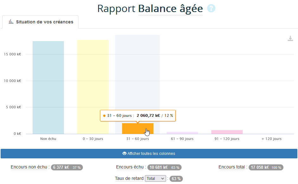Click the orange 31 – 60 jours bar
The width and height of the screenshot is (298, 184).
point(138,128)
